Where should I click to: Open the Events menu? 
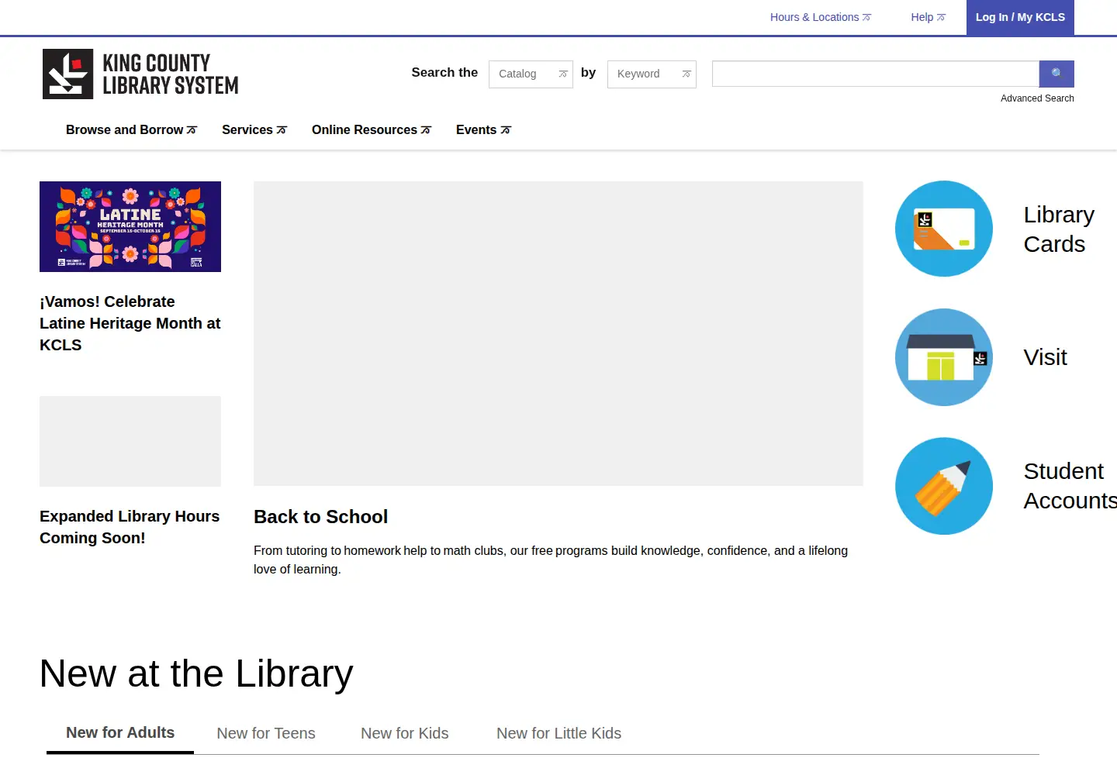tap(483, 130)
